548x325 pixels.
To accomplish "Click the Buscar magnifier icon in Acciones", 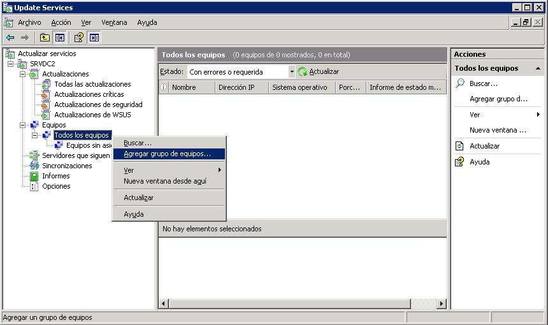I will click(x=460, y=83).
